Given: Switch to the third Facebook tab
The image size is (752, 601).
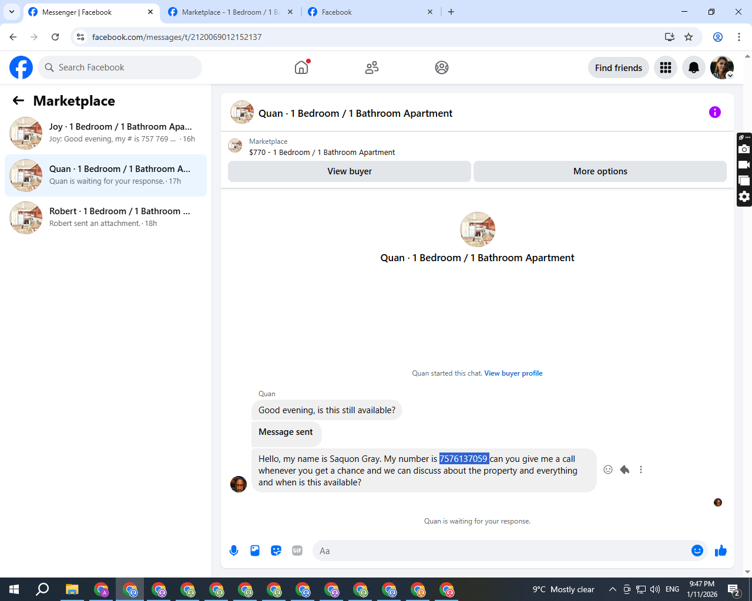Looking at the screenshot, I should pyautogui.click(x=370, y=12).
